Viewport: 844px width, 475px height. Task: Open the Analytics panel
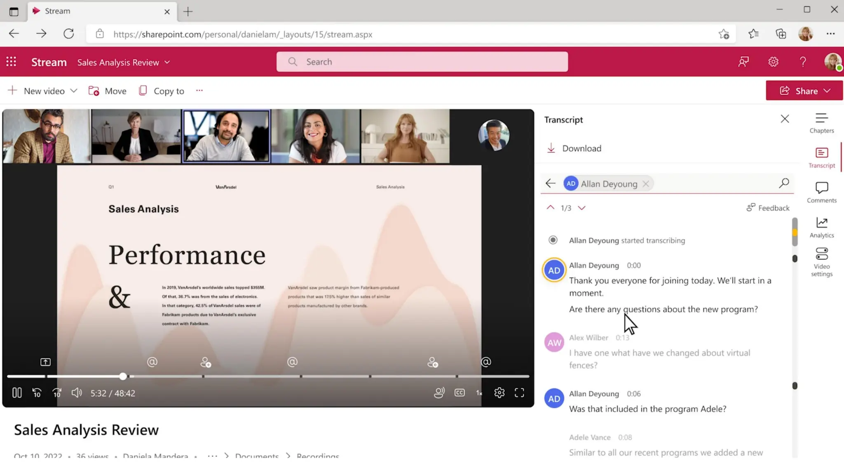point(821,228)
